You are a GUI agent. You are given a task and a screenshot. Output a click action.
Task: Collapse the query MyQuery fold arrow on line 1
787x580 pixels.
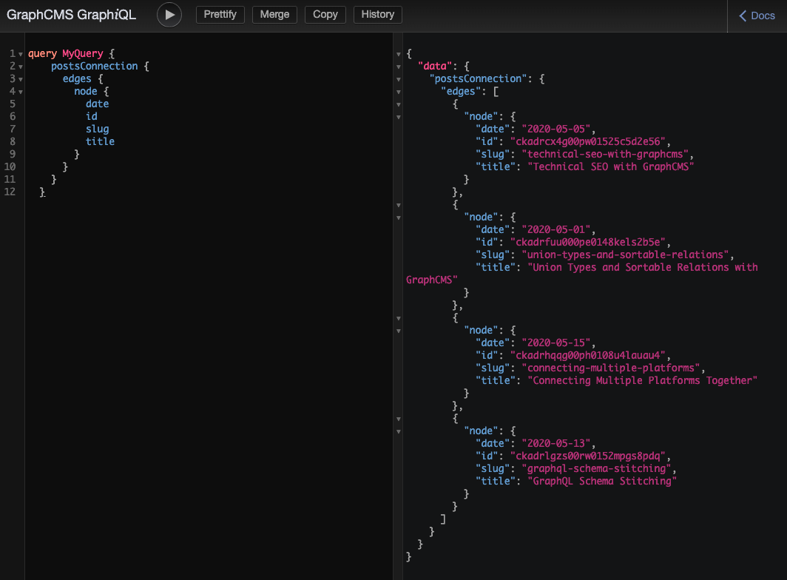click(x=21, y=54)
